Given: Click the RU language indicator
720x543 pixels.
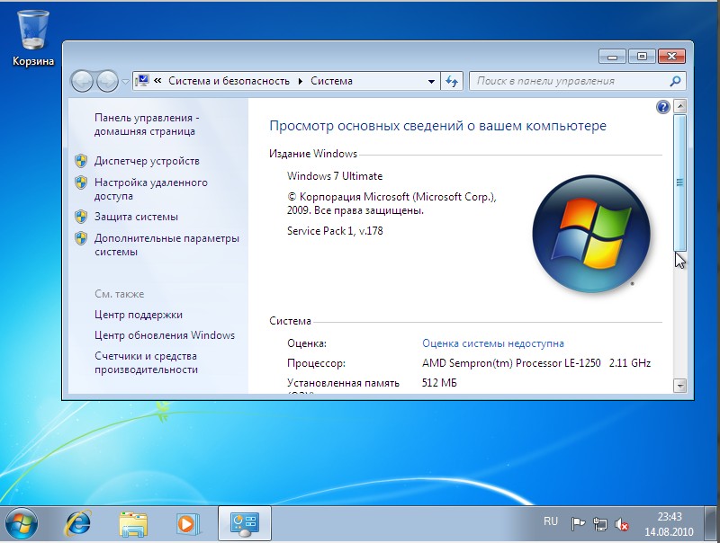Looking at the screenshot, I should tap(551, 521).
